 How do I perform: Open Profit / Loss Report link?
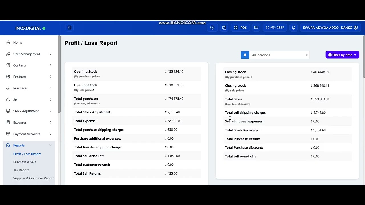pos(27,154)
